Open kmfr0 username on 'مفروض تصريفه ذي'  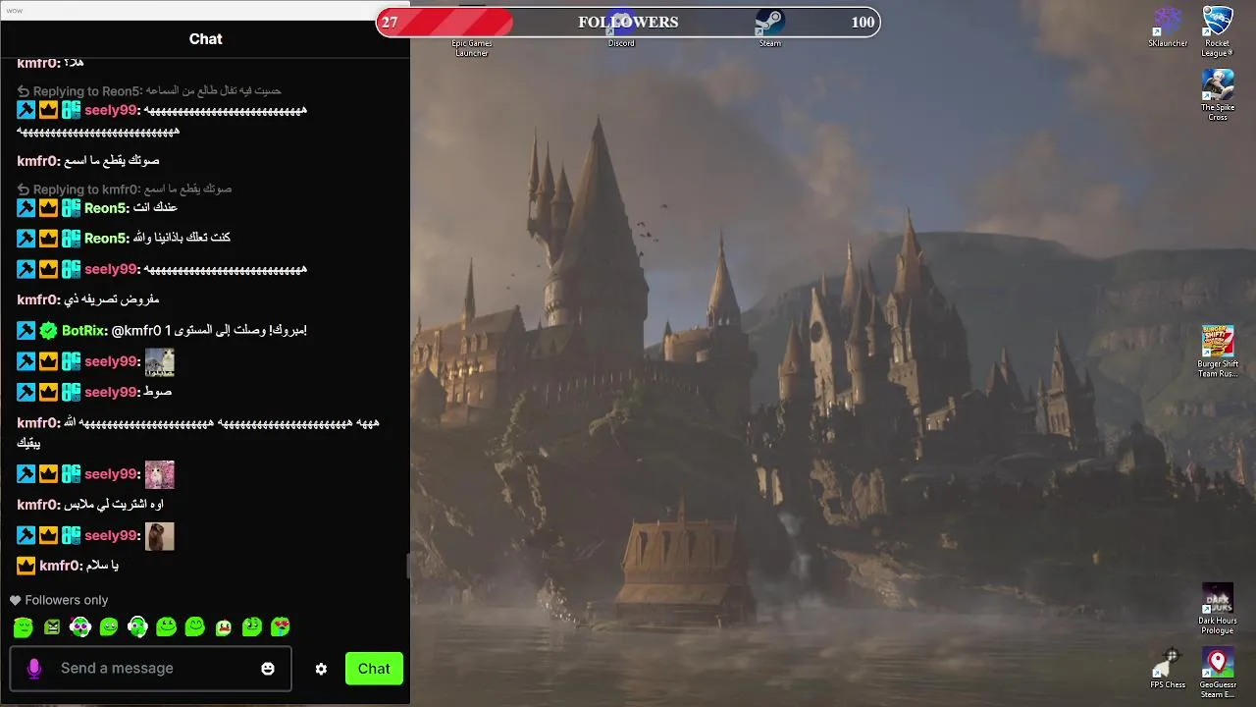click(38, 299)
